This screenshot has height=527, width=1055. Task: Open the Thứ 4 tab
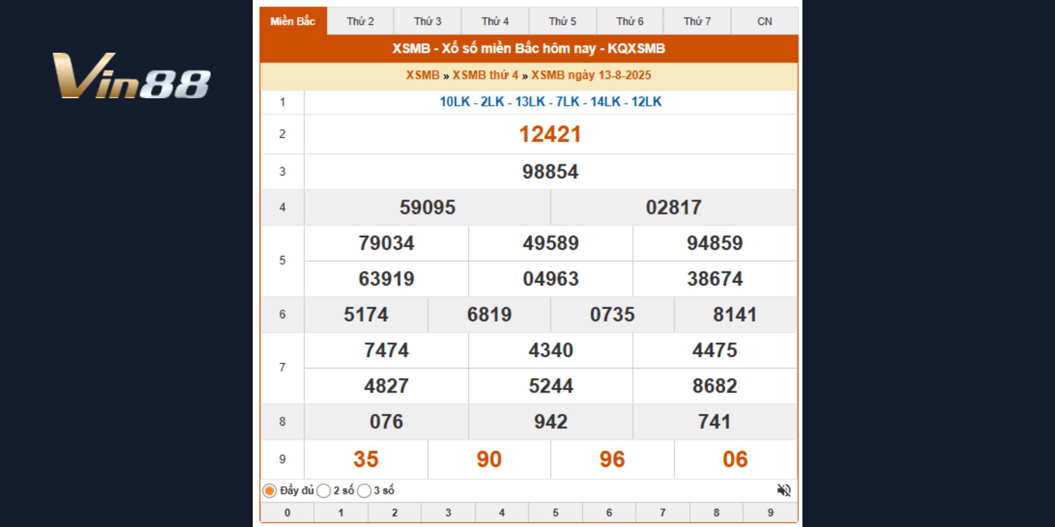pos(495,21)
